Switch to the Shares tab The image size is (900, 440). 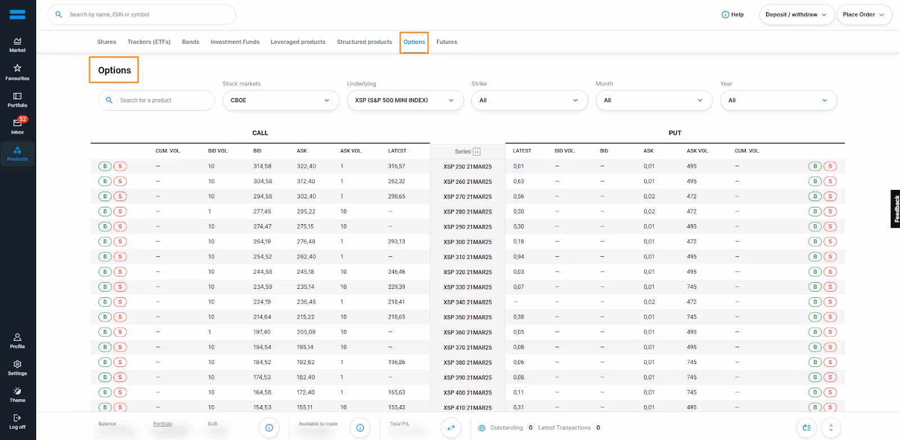106,42
